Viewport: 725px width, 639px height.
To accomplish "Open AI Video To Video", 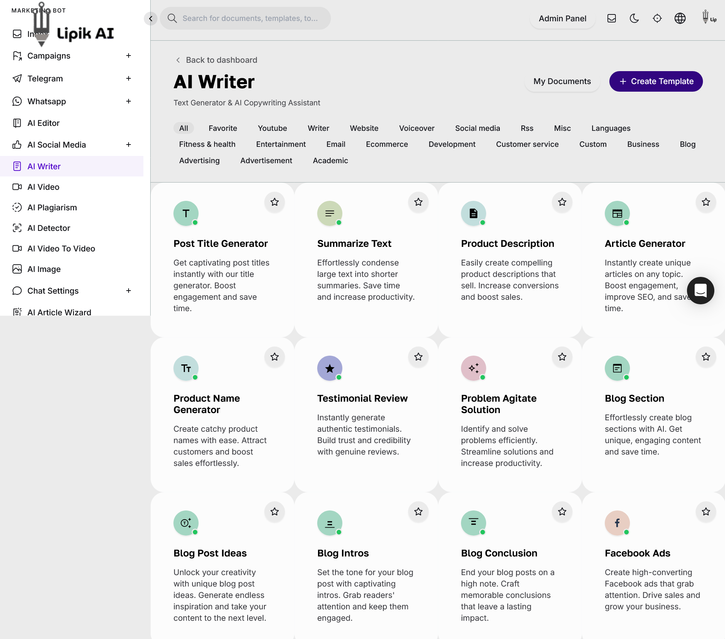I will pos(72,248).
